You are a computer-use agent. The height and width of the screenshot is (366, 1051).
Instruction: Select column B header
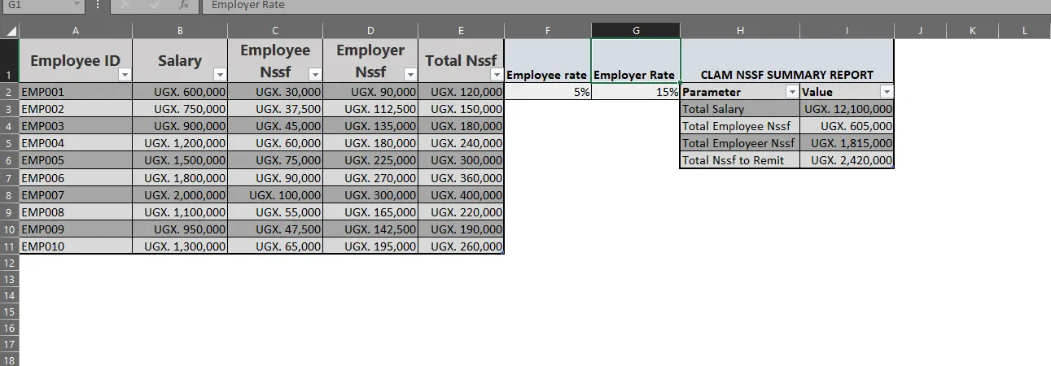(x=180, y=31)
